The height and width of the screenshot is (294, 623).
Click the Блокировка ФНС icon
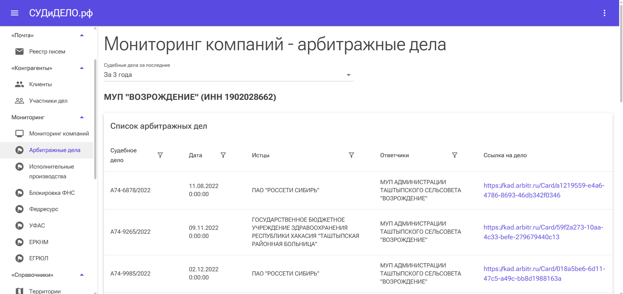pyautogui.click(x=19, y=193)
